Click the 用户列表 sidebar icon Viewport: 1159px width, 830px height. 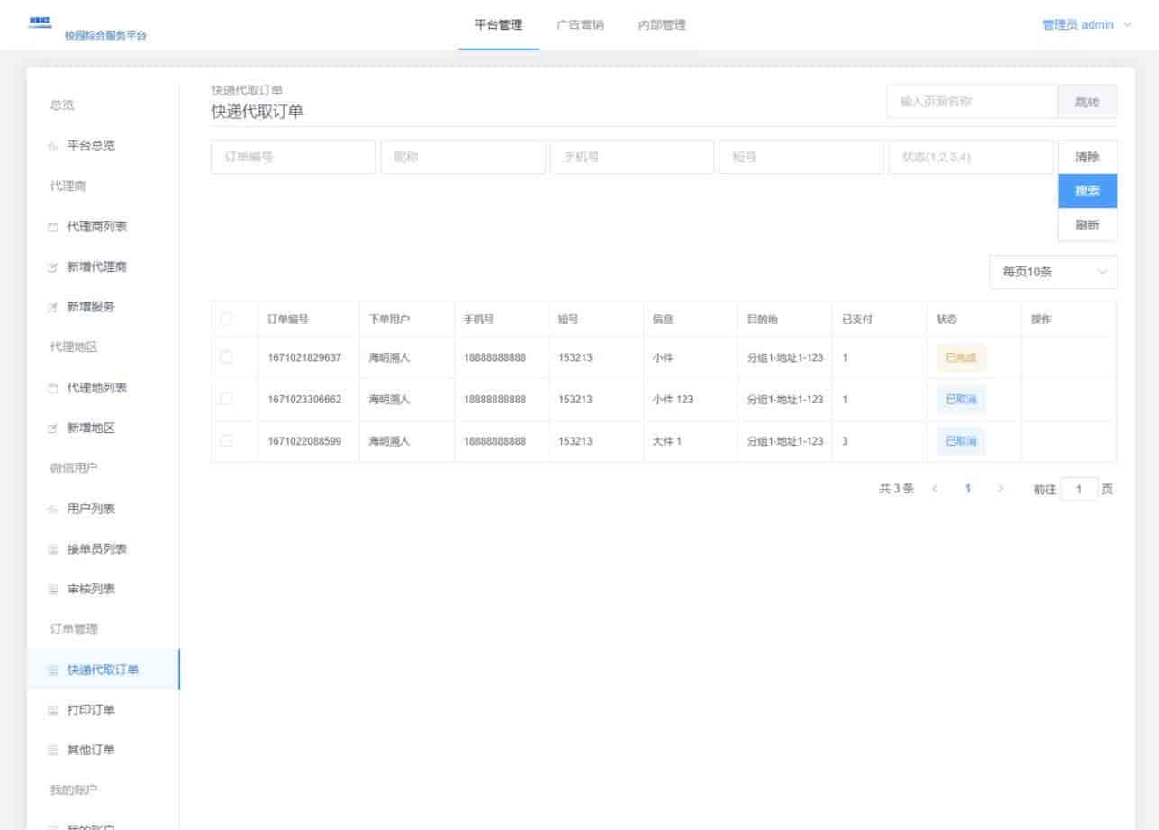point(52,510)
